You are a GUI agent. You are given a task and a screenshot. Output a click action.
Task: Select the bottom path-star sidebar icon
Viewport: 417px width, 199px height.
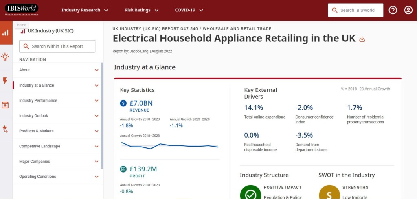(5, 129)
